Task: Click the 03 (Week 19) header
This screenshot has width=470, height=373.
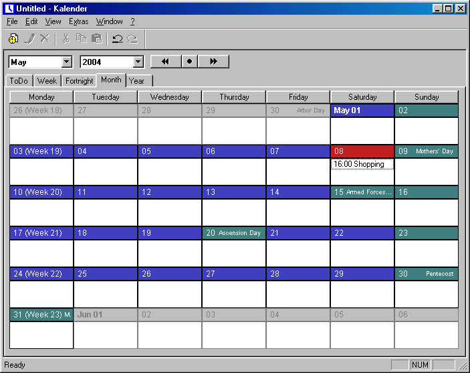Action: pos(41,151)
